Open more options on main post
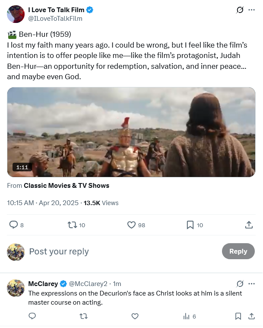 point(252,10)
